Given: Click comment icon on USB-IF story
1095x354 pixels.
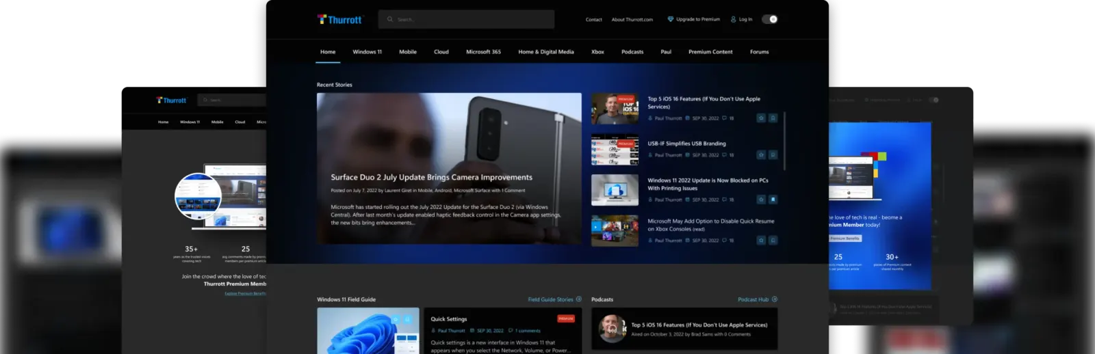Looking at the screenshot, I should (725, 155).
